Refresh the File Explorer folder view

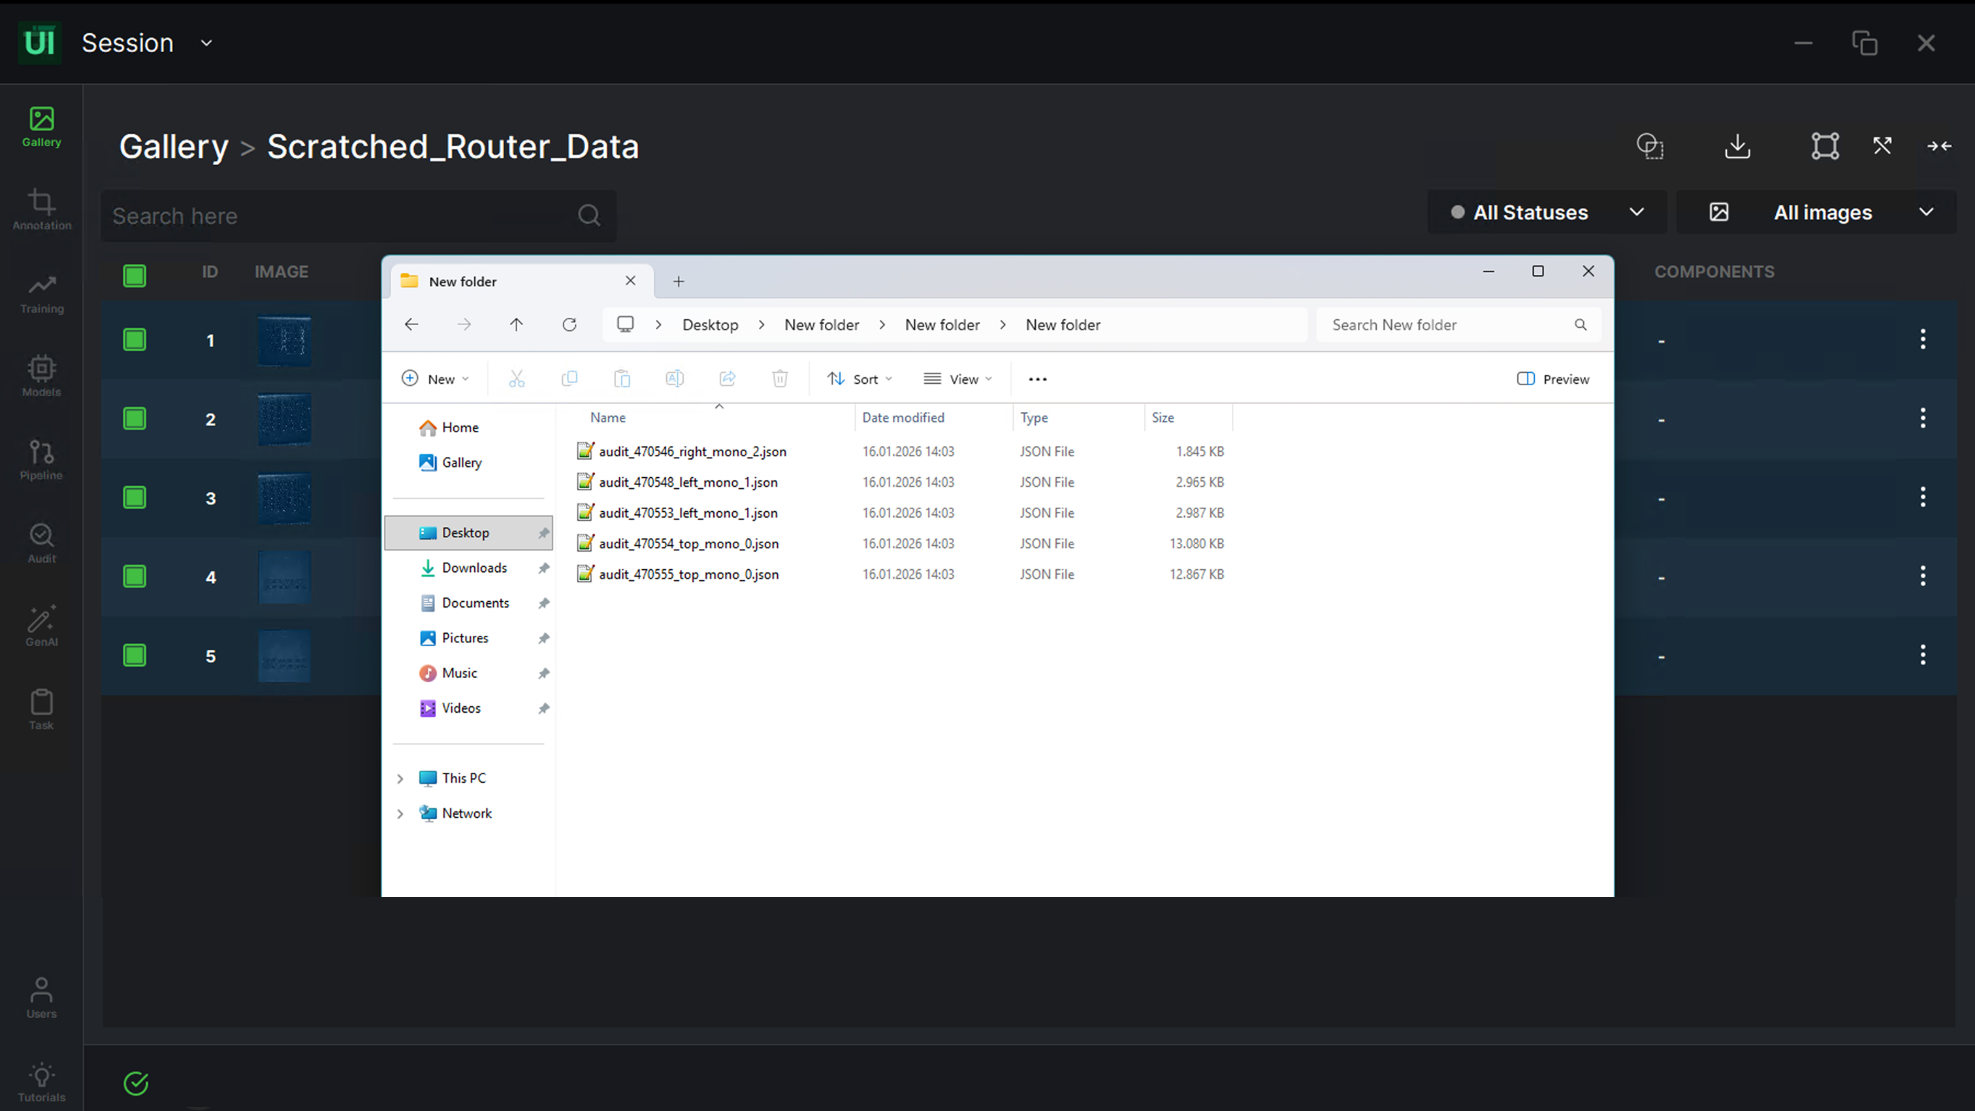(569, 325)
